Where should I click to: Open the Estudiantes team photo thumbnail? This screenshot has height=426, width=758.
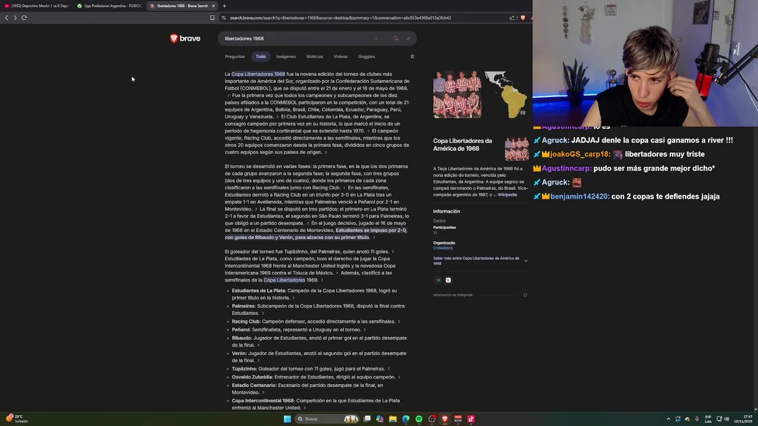[457, 95]
